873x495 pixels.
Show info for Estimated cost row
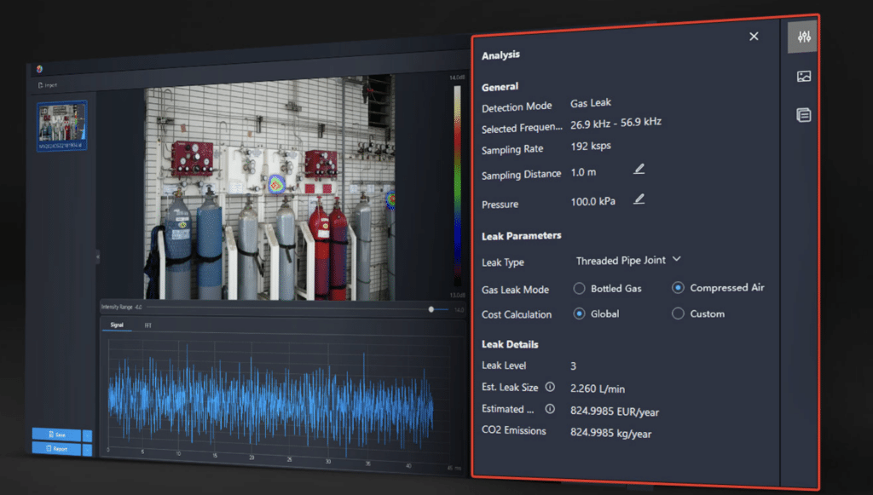550,409
